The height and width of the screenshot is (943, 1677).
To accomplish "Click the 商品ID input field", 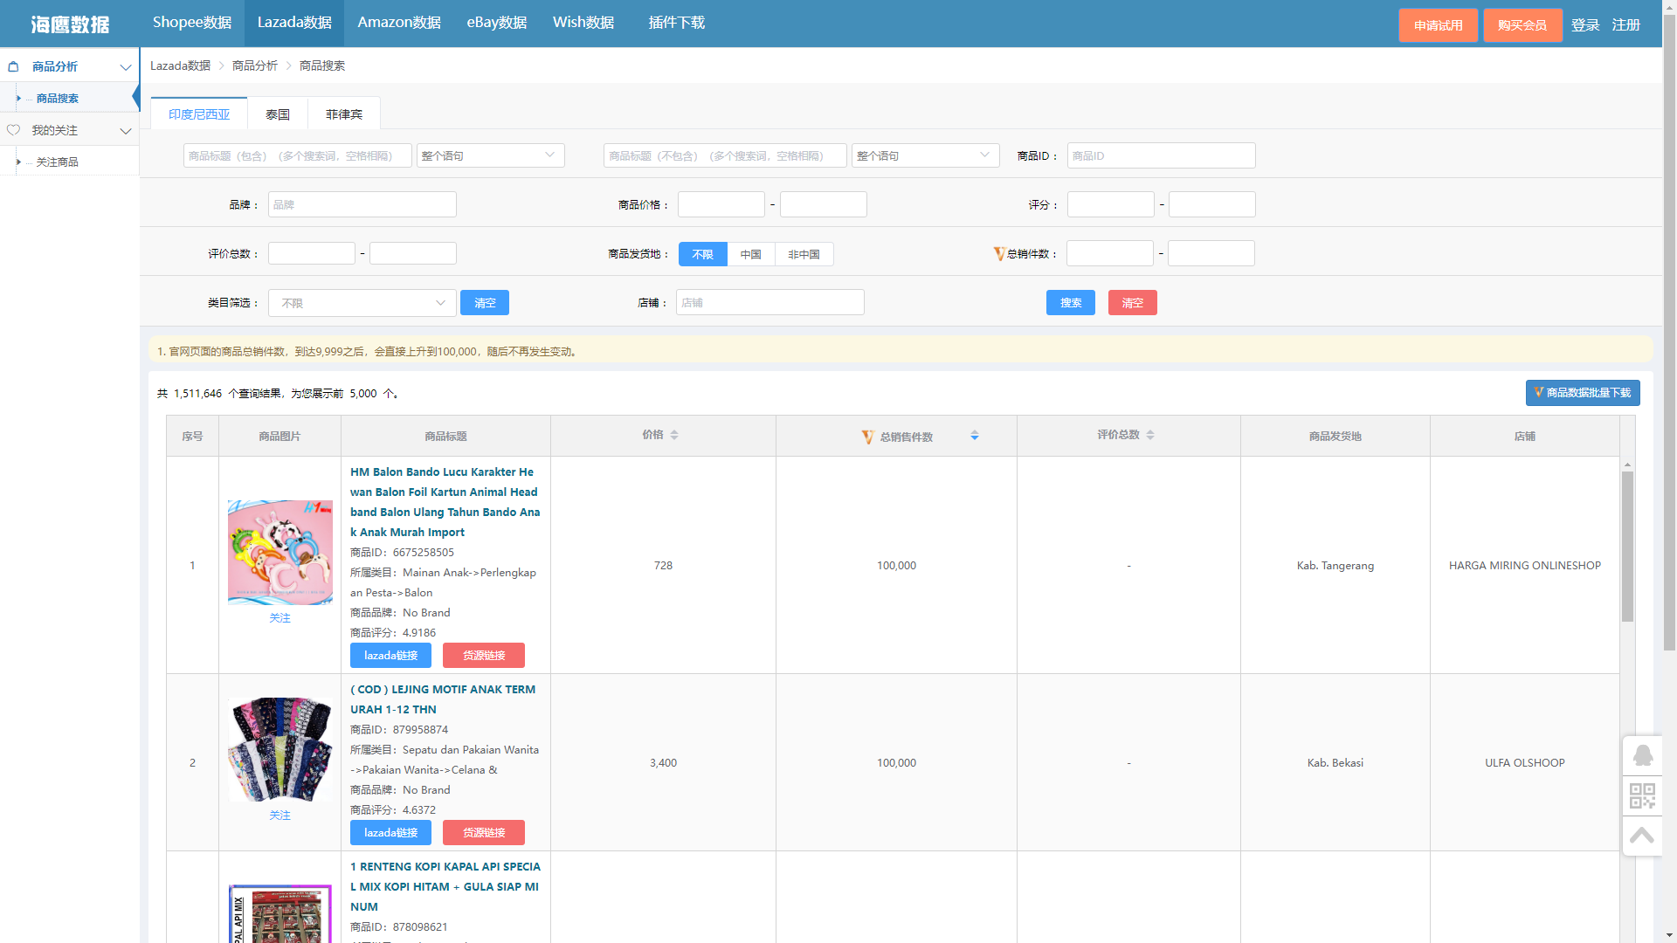I will coord(1161,155).
